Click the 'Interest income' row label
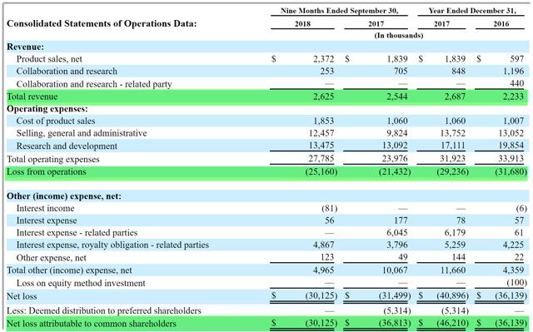The height and width of the screenshot is (332, 533). coord(45,208)
